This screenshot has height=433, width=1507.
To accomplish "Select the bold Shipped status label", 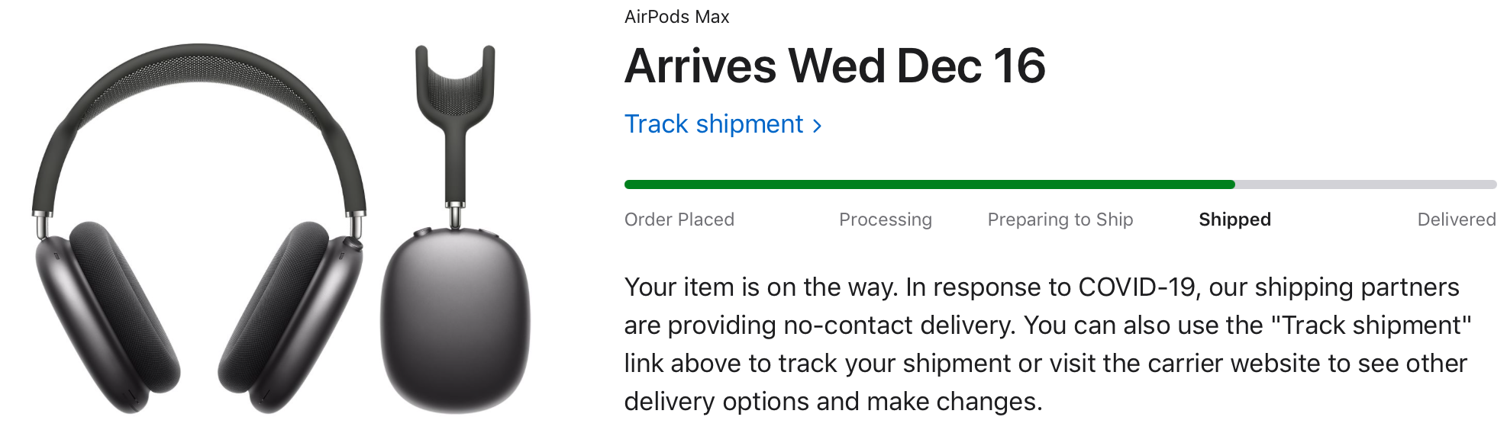I will pyautogui.click(x=1234, y=220).
